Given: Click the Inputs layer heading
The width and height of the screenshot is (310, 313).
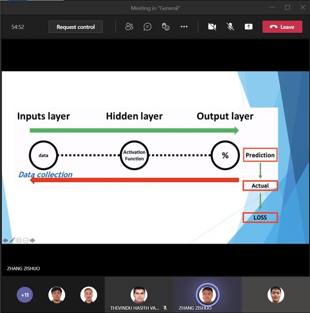Looking at the screenshot, I should 43,116.
